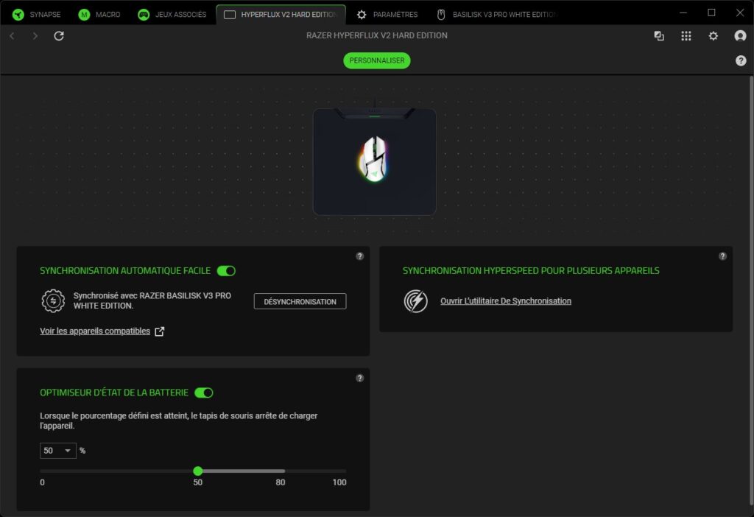Screen dimensions: 754x517
Task: Click the slider label 100
Action: click(339, 482)
